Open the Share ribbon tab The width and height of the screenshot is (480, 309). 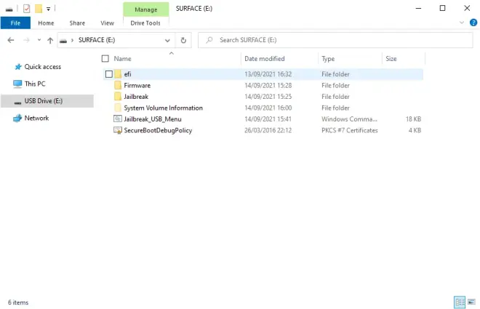[77, 23]
